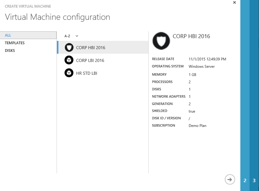
Task: Select the CORP HBI 2016 list entry
Action: point(102,48)
